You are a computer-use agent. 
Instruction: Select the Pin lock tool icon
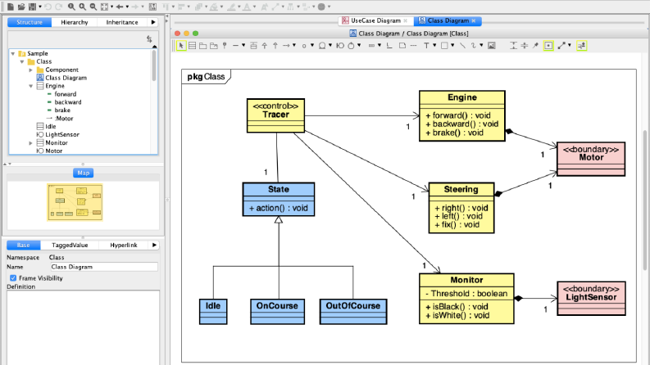pyautogui.click(x=535, y=46)
